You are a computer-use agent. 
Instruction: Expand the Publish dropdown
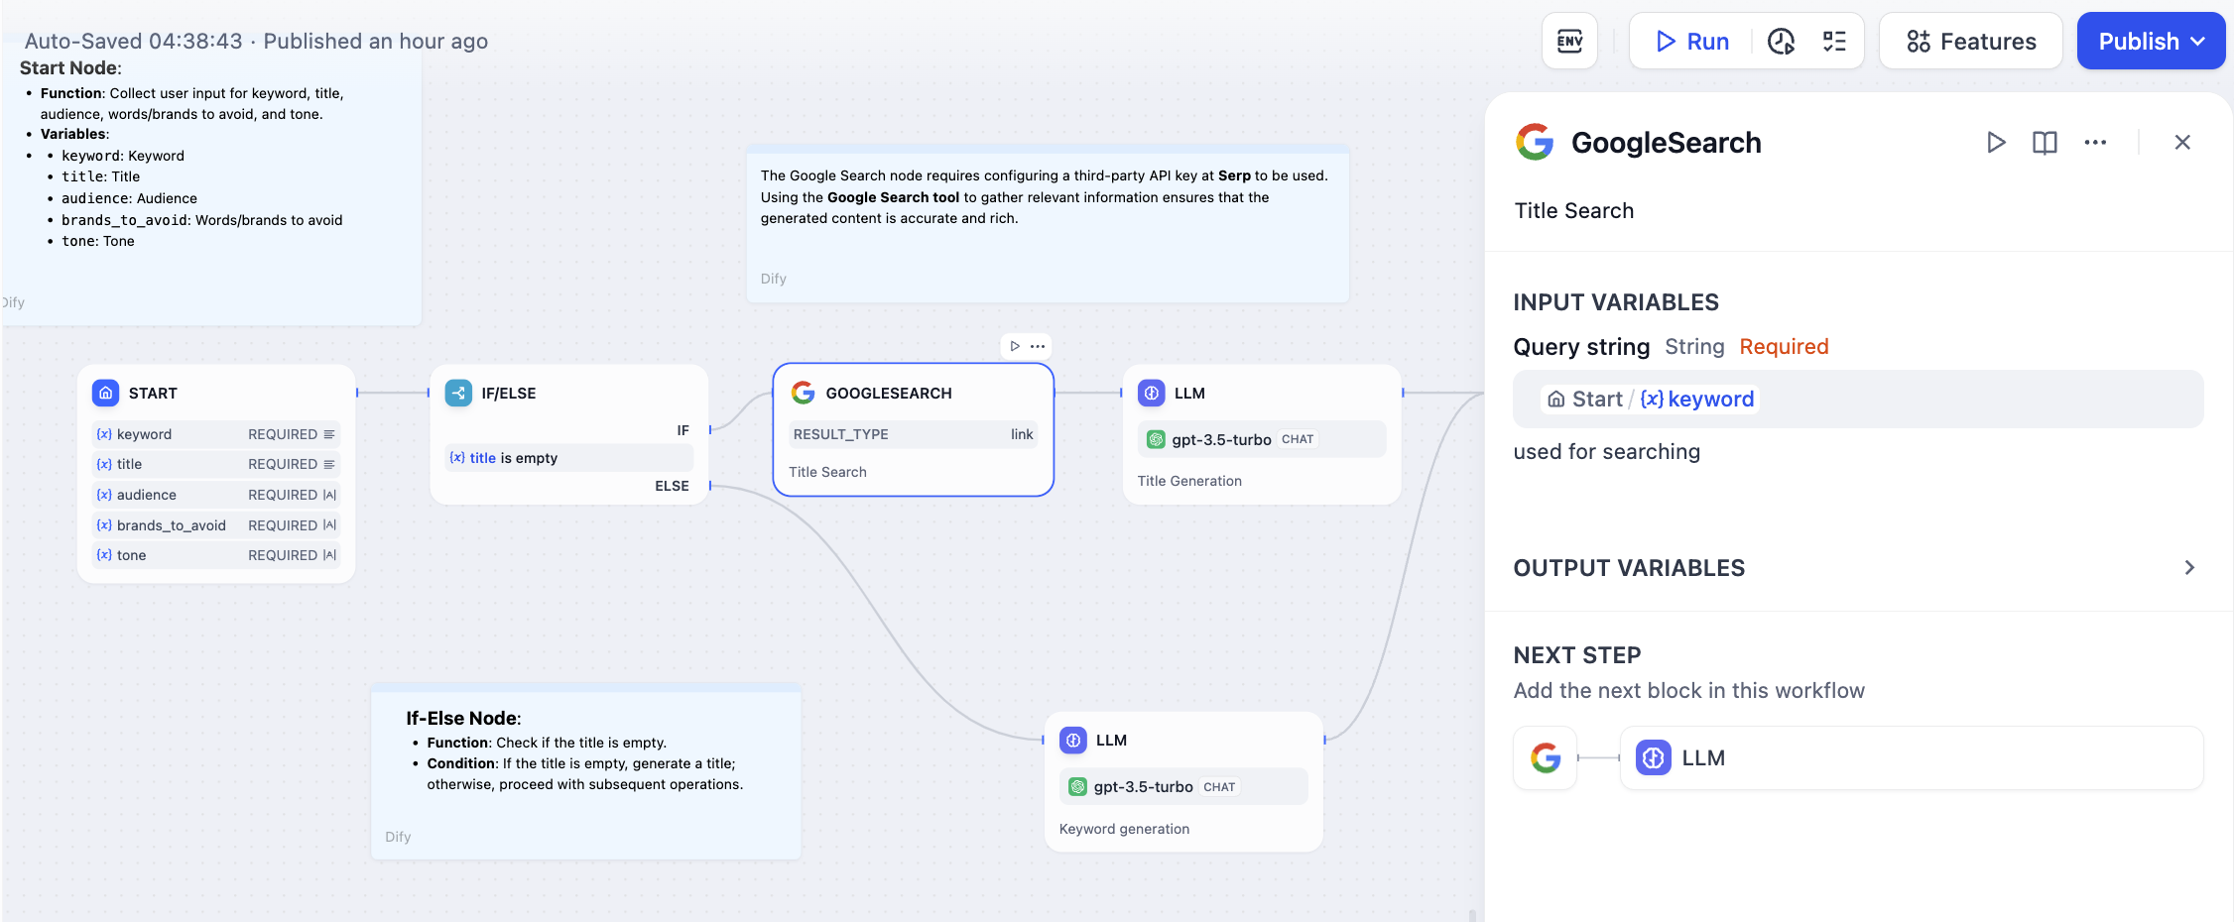click(x=2151, y=42)
